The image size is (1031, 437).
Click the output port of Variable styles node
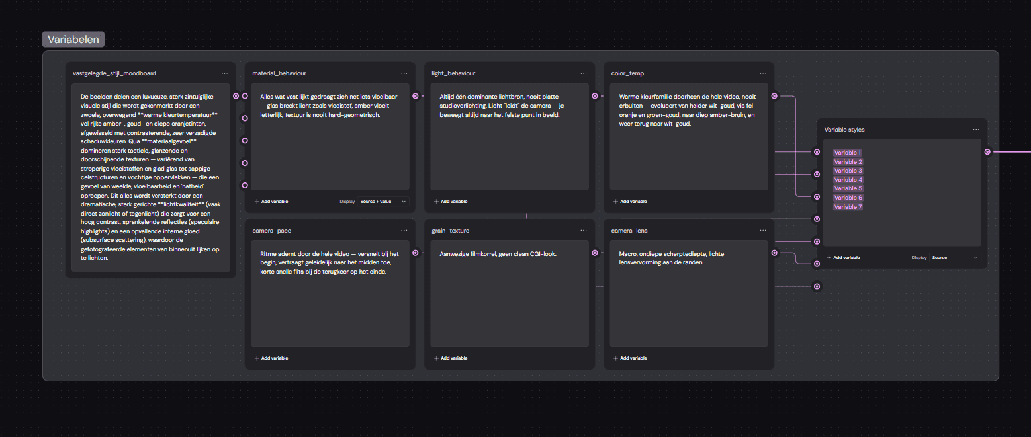pos(987,151)
